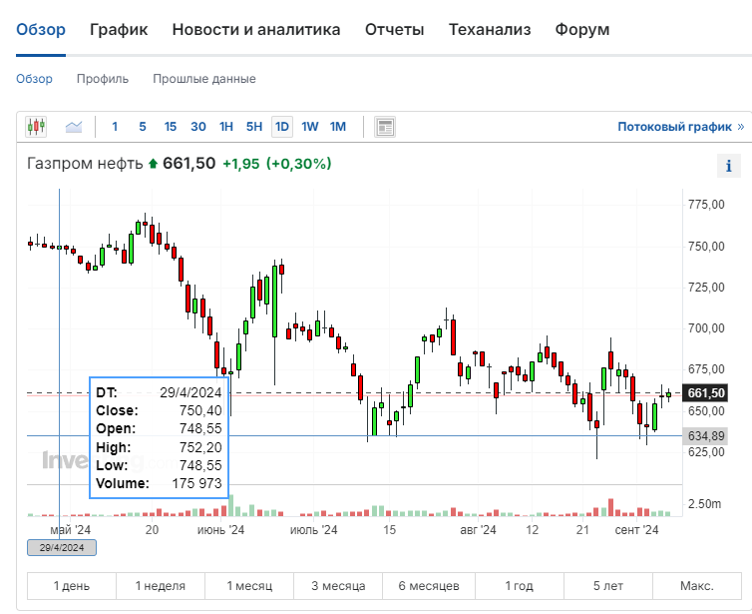Set the range to 3 месяца
This screenshot has height=614, width=752.
(x=339, y=586)
